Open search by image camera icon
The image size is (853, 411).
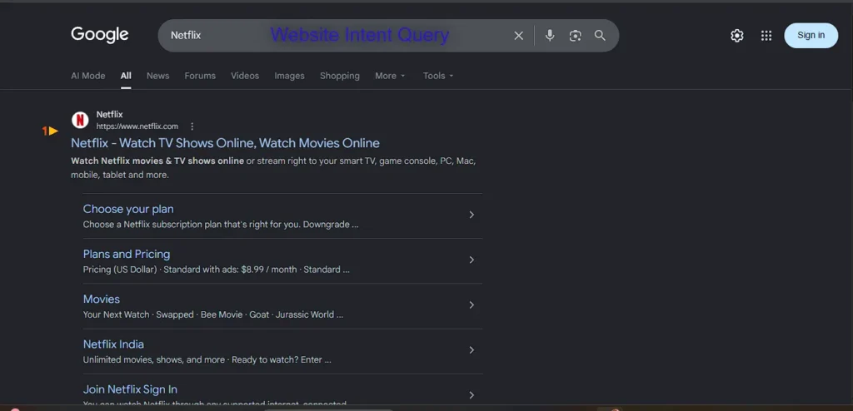click(575, 35)
